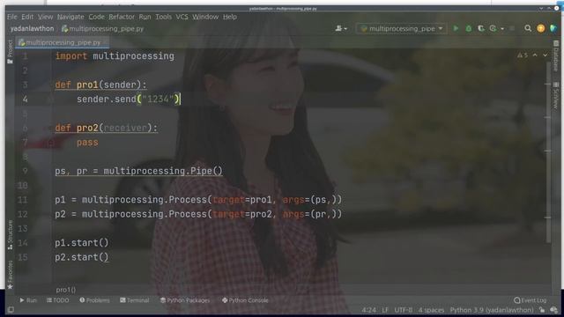Click the status bar notifications icon
Image resolution: width=564 pixels, height=317 pixels.
point(554,310)
